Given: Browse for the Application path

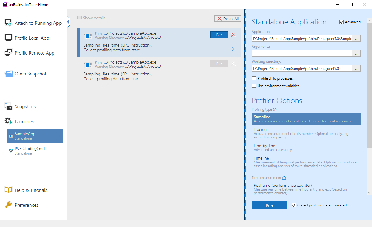Looking at the screenshot, I should click(356, 39).
